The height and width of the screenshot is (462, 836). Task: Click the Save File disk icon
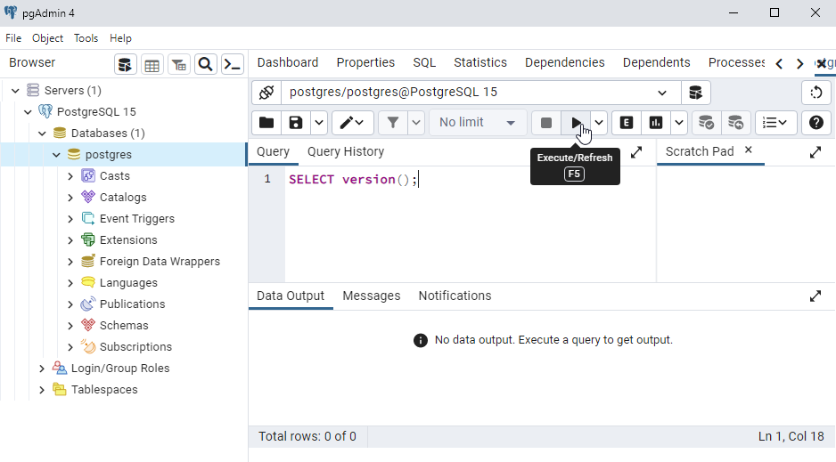pyautogui.click(x=295, y=123)
